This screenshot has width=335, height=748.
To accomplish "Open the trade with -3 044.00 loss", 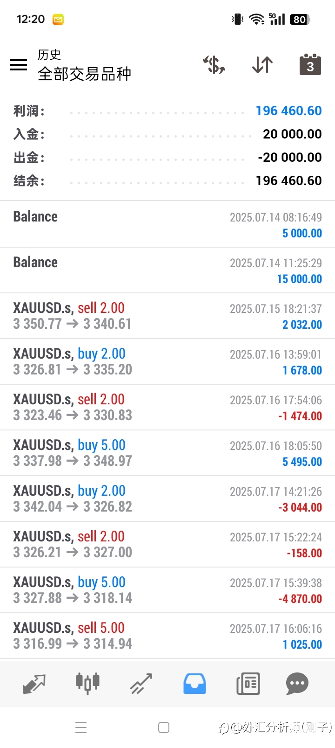I will click(x=167, y=499).
